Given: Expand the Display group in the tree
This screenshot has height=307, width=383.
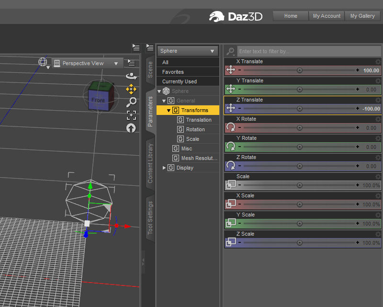Looking at the screenshot, I should [165, 168].
